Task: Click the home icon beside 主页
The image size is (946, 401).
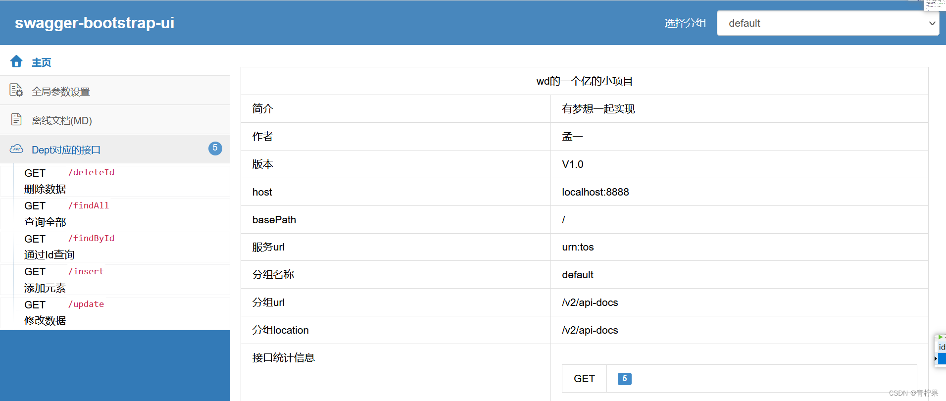Action: click(x=16, y=61)
